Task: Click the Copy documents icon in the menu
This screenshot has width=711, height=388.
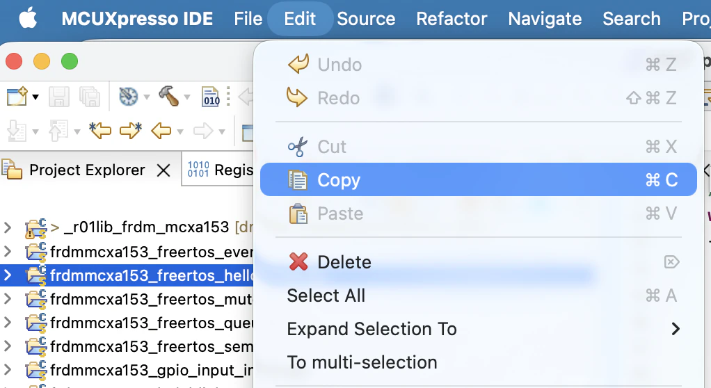Action: [x=298, y=179]
